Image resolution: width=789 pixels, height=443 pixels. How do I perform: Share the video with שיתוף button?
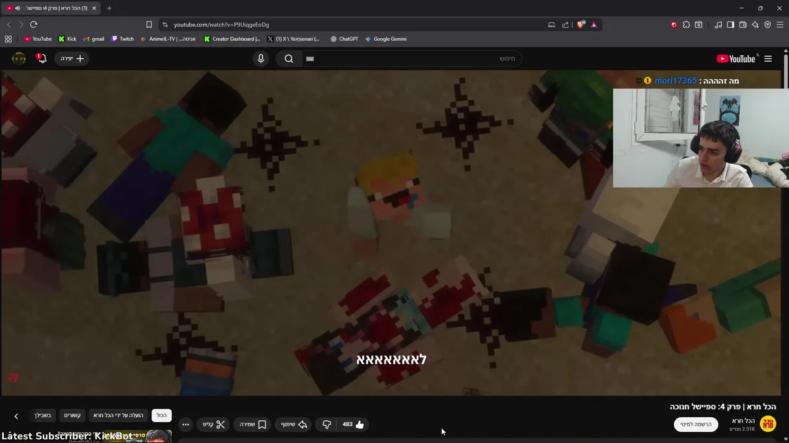pyautogui.click(x=294, y=424)
